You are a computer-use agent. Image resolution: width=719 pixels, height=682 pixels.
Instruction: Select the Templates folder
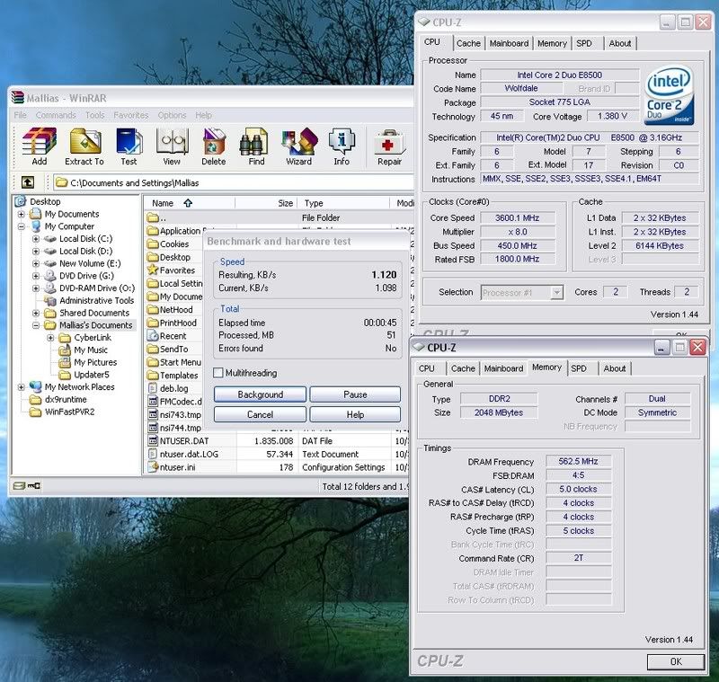[x=173, y=376]
